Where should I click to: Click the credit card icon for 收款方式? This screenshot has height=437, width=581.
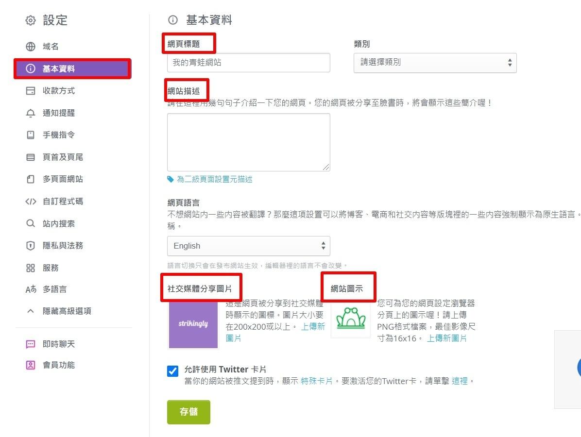[x=31, y=91]
